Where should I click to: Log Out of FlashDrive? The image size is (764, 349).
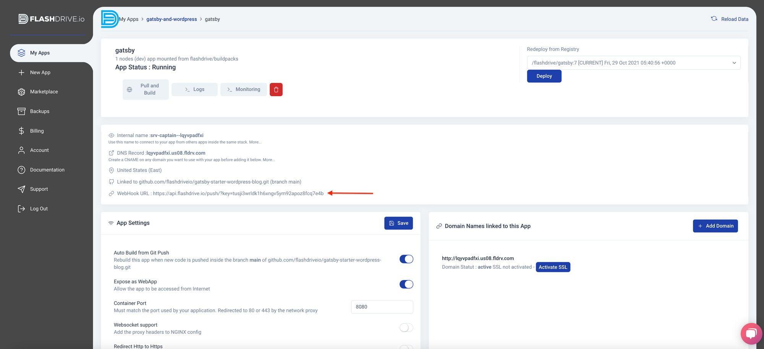39,209
